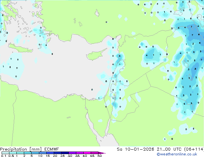Select the 35–40 mm legend color swatch
The height and width of the screenshot is (157, 204).
(79, 153)
